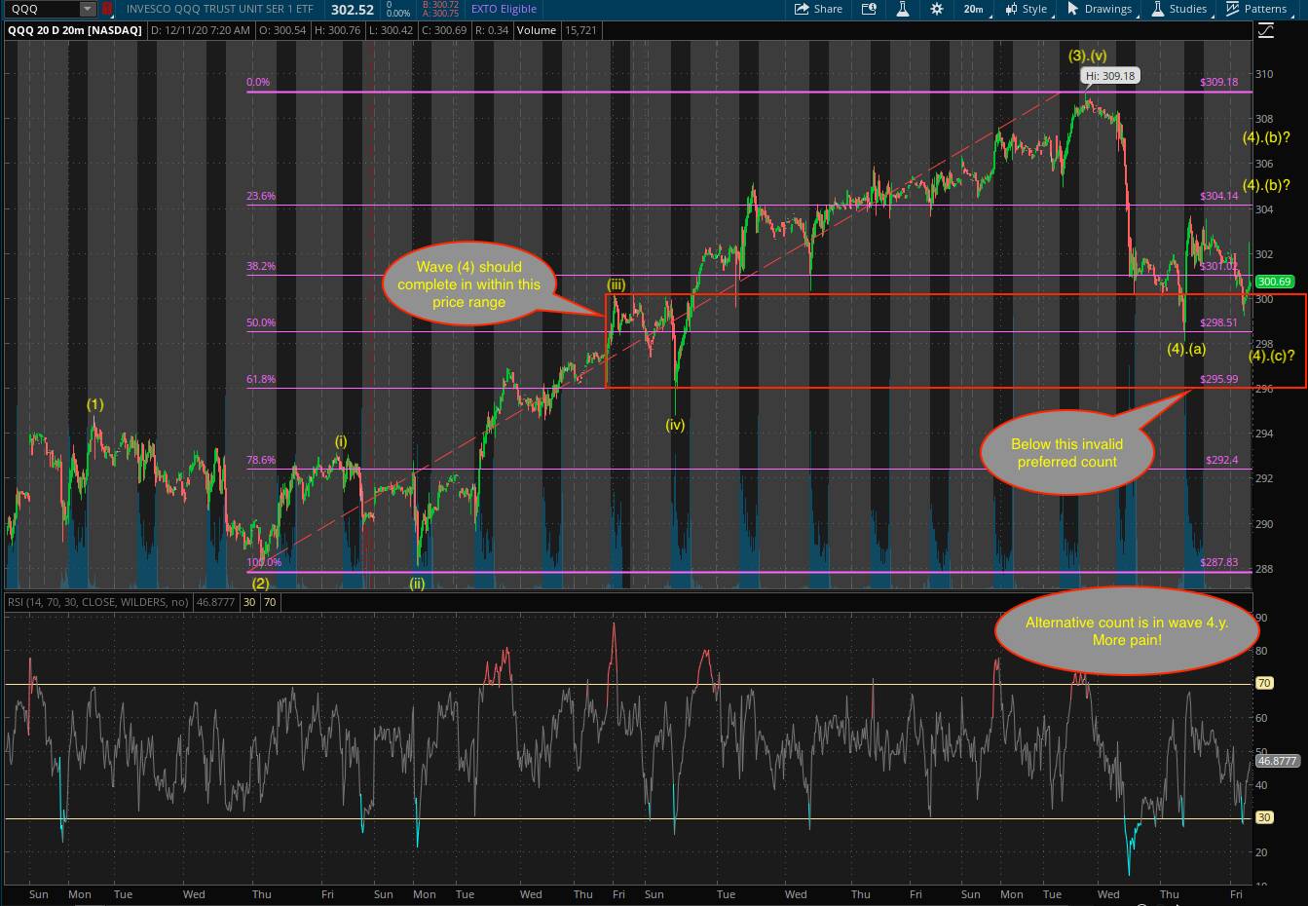Open the 20m timeframe selector

tap(973, 9)
